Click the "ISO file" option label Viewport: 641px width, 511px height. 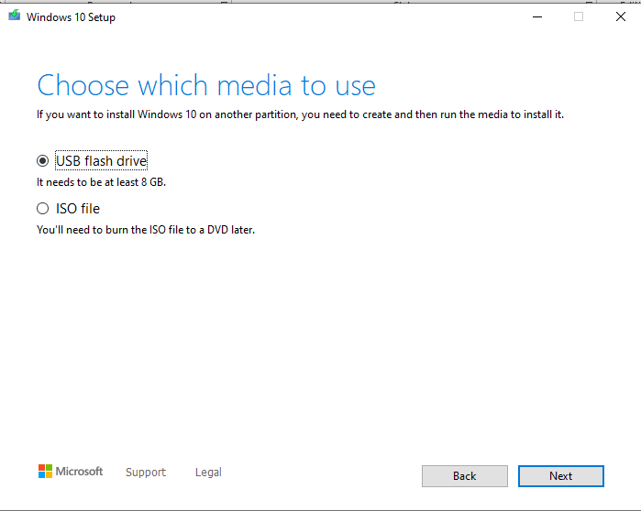[x=78, y=209]
